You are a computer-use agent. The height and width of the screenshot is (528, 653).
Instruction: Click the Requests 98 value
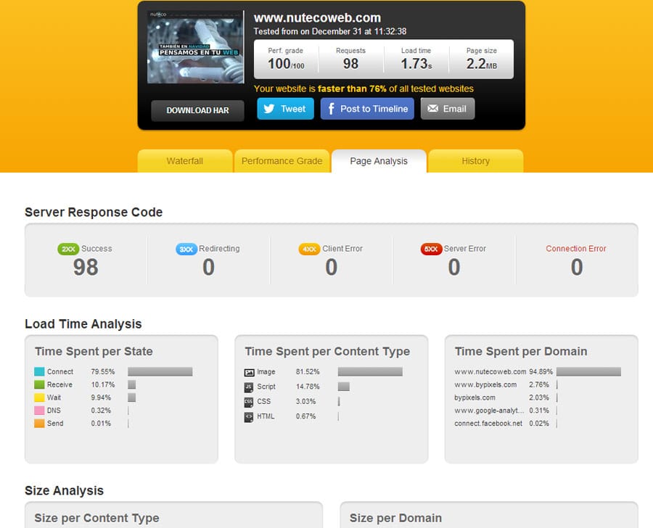350,64
